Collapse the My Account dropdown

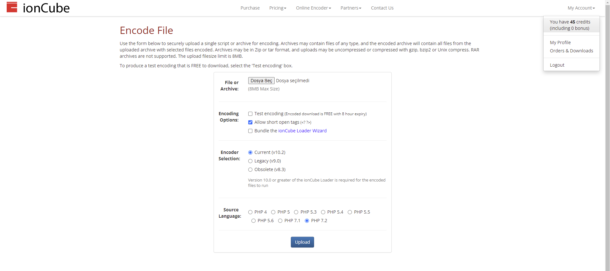(x=581, y=8)
